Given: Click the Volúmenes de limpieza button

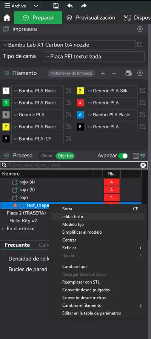Looking at the screenshot, I should coord(71,73).
